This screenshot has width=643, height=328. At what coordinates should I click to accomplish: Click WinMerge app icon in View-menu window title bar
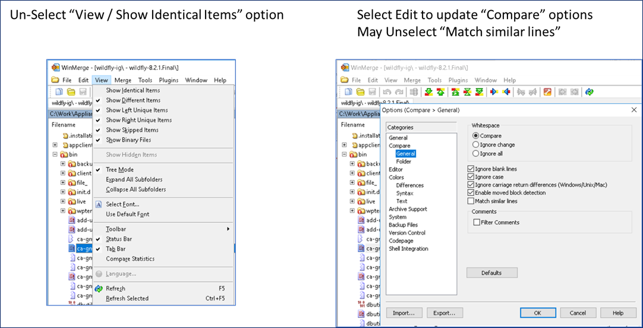point(55,67)
